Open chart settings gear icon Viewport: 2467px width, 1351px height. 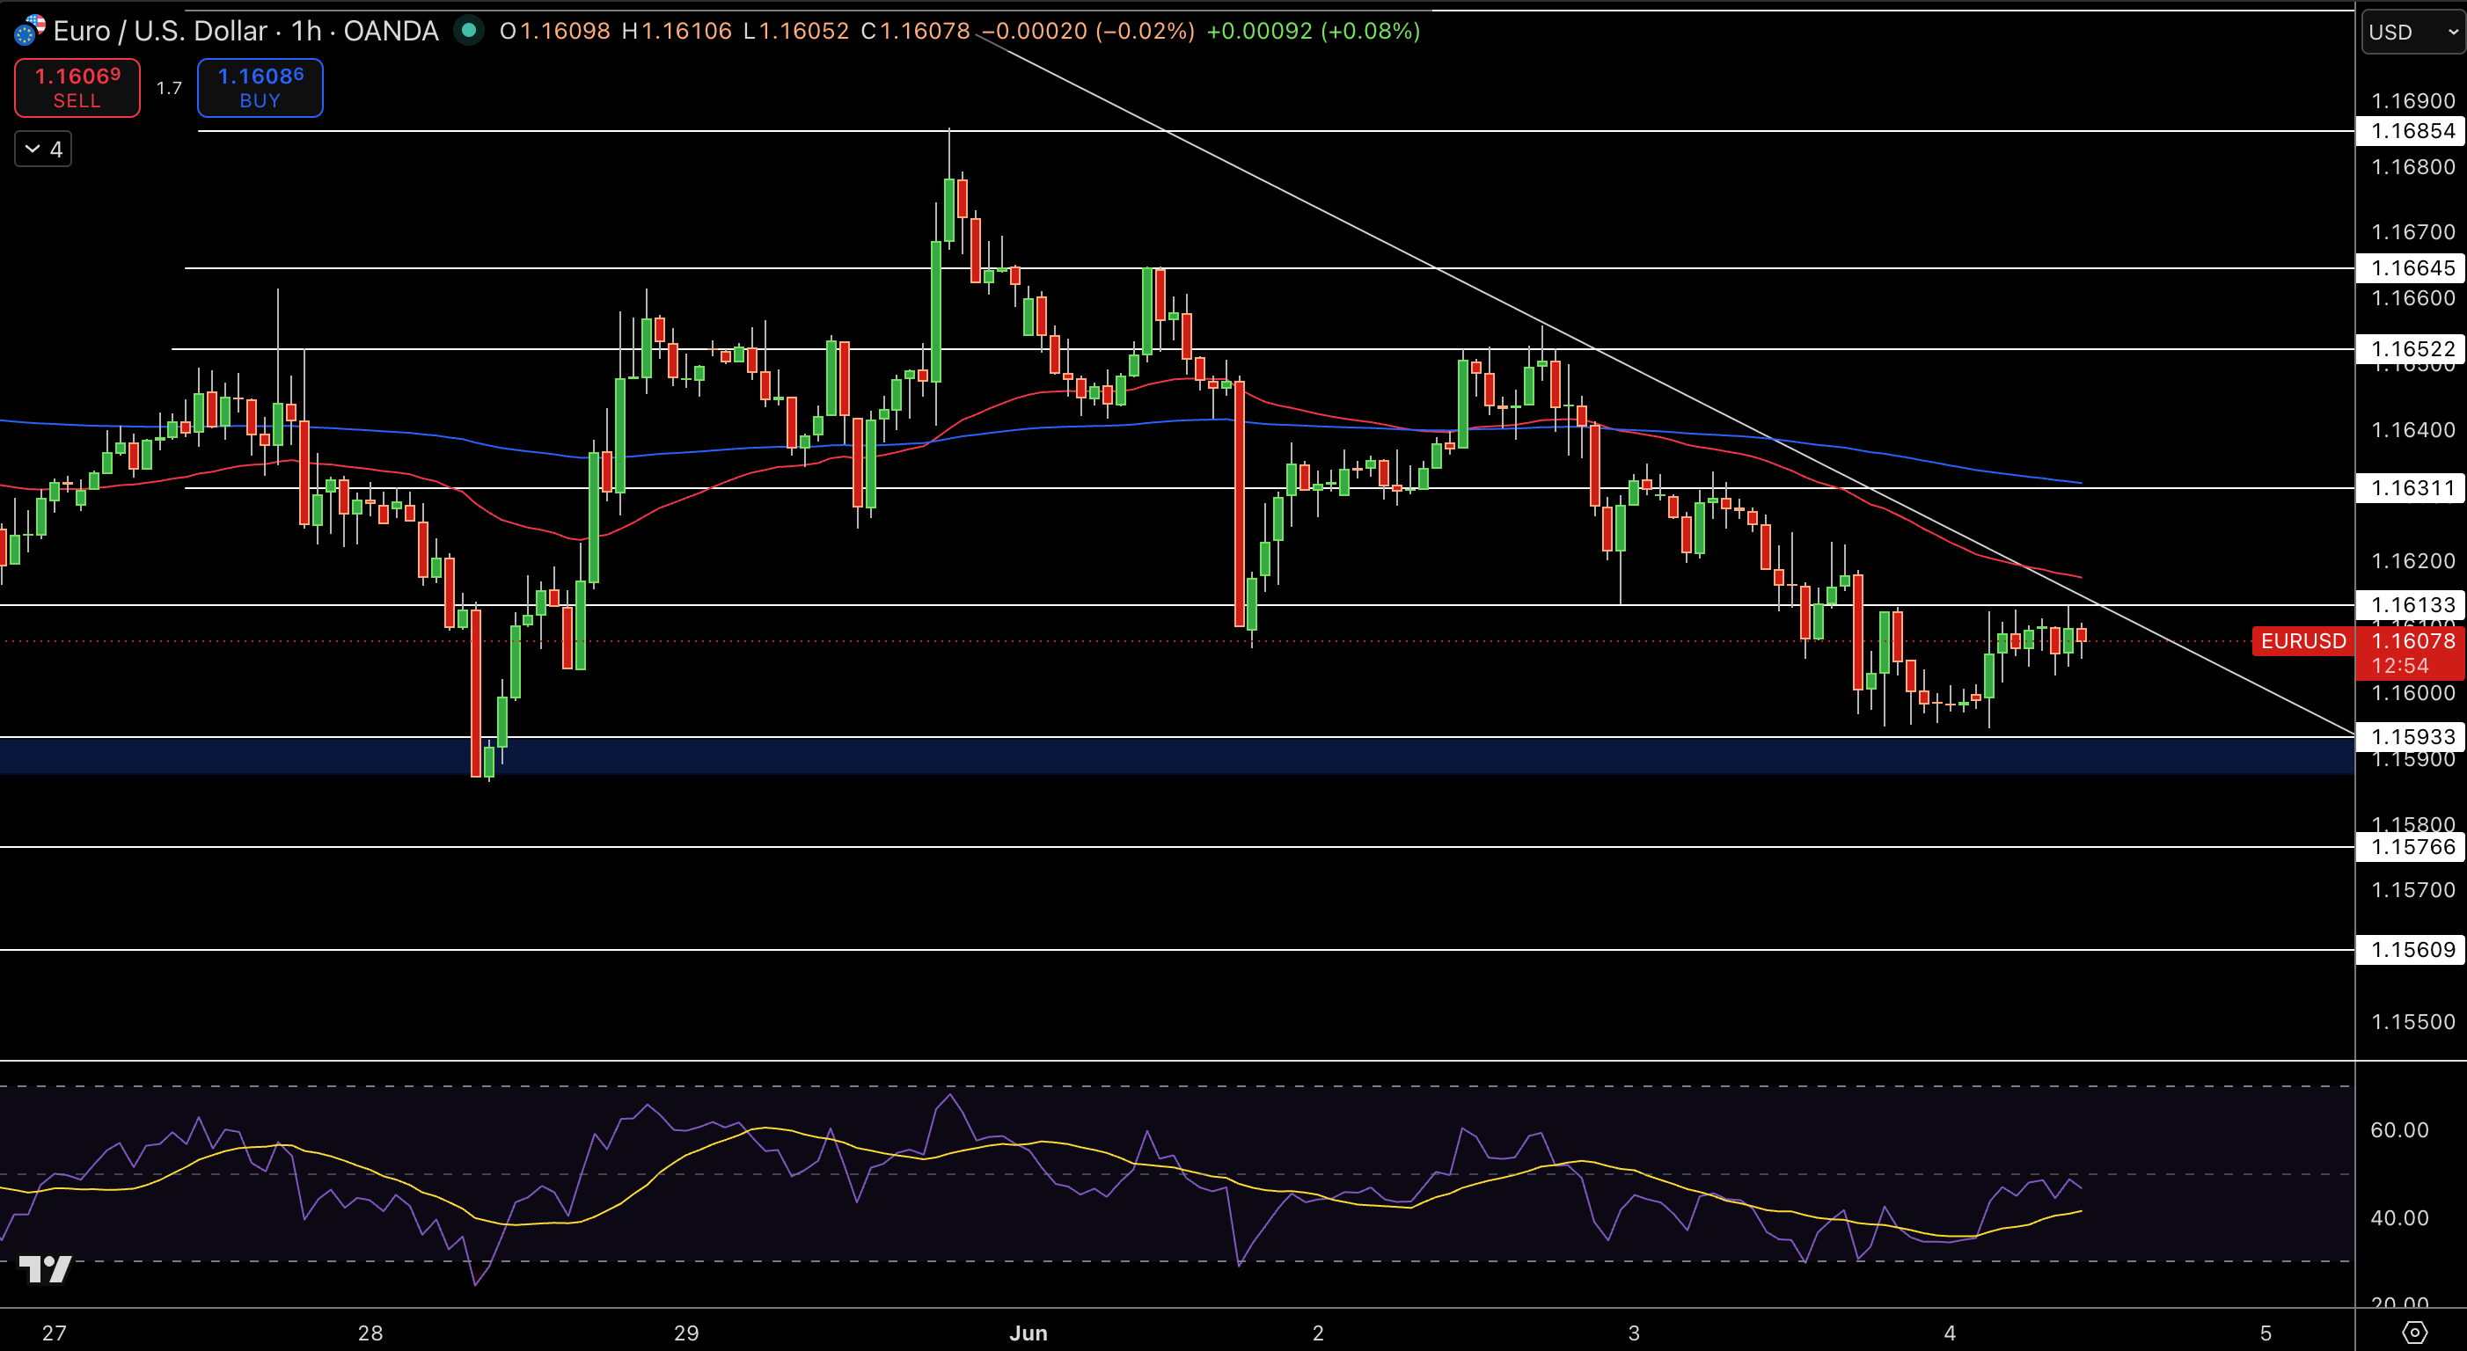2414,1332
